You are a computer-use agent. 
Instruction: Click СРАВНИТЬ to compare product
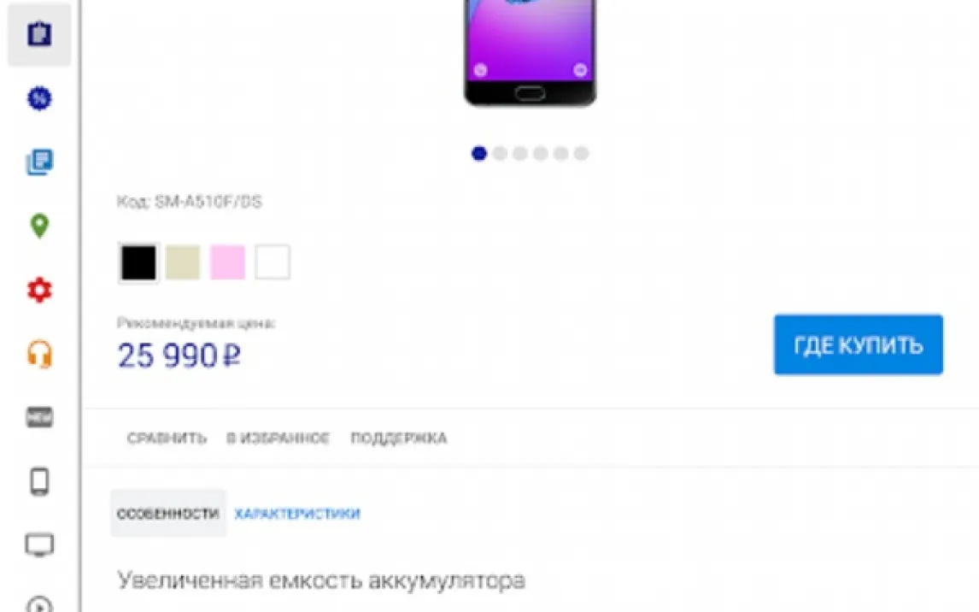click(x=167, y=438)
